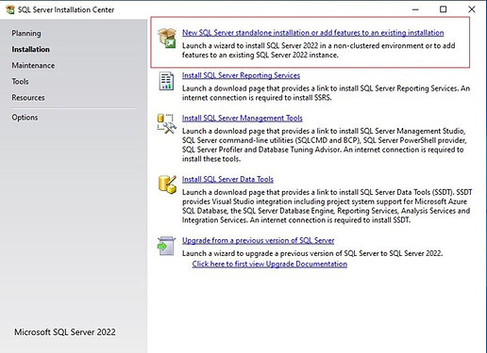View the Upgrade Documentation link
Screen dimensions: 487x353
tap(270, 264)
